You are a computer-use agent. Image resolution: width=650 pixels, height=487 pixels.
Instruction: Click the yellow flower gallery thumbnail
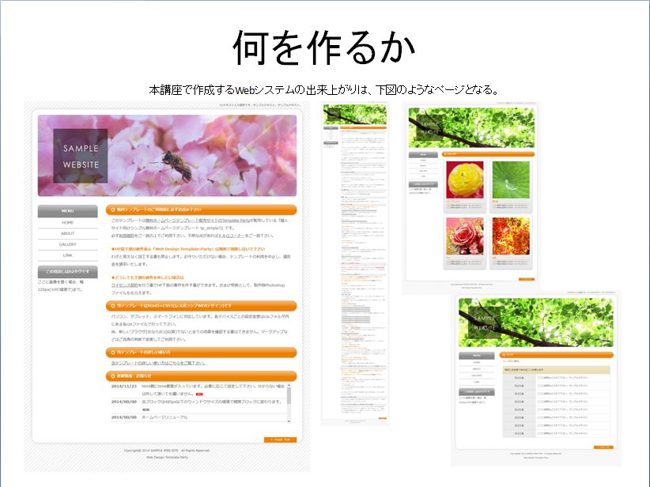click(465, 179)
